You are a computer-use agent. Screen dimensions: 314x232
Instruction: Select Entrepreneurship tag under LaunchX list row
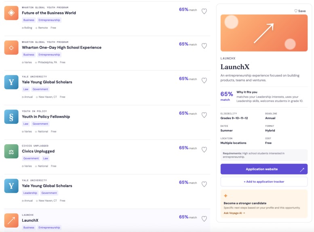[49, 228]
